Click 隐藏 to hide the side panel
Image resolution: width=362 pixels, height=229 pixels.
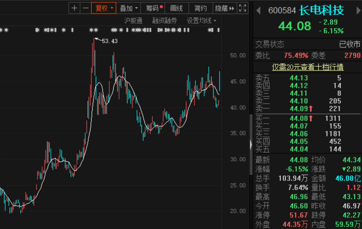(225, 9)
